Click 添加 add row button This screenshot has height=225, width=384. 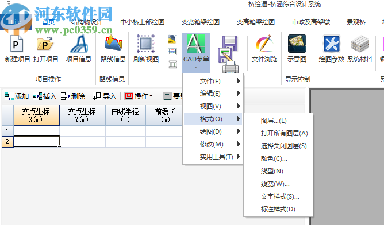coord(17,96)
